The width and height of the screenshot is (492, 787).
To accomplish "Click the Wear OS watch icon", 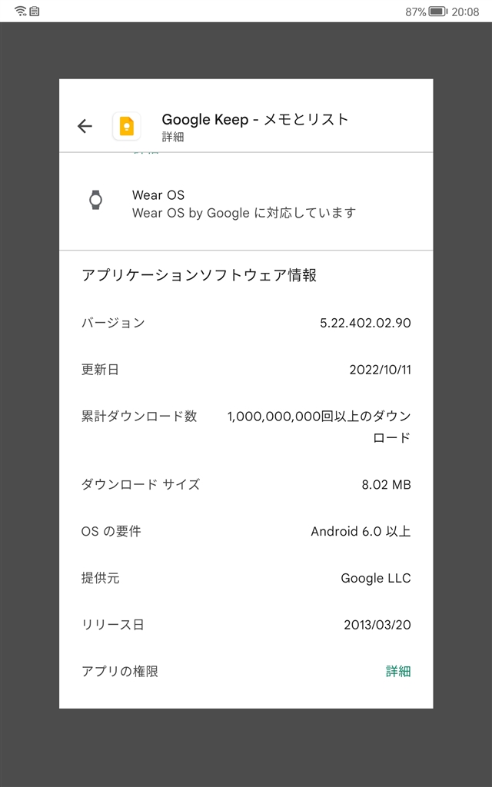I will 95,201.
